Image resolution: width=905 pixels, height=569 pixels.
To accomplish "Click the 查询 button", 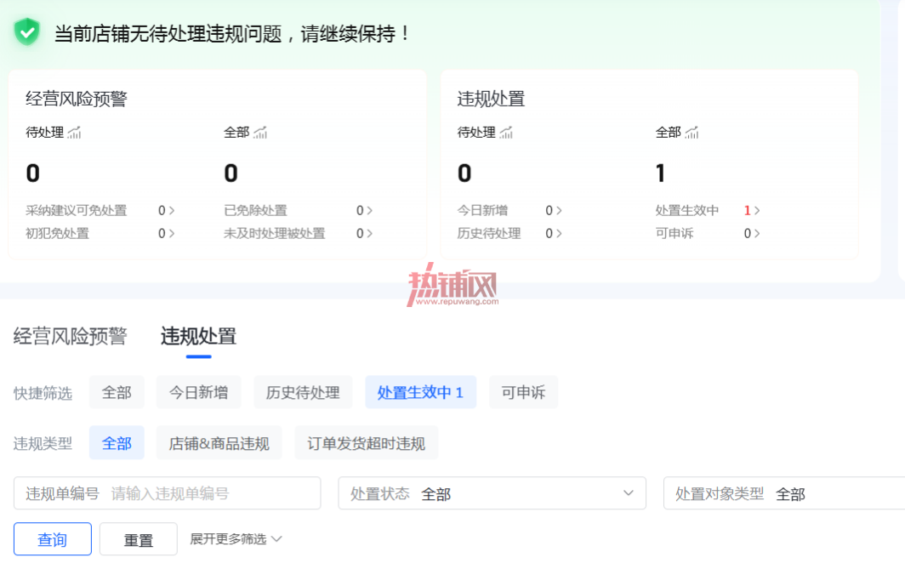I will tap(53, 539).
